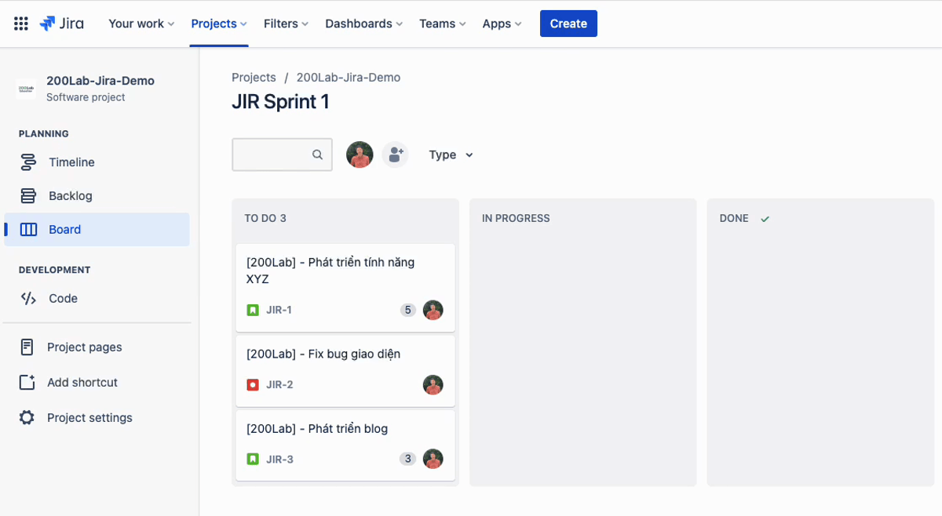Open issue key JIR-1

tap(279, 310)
